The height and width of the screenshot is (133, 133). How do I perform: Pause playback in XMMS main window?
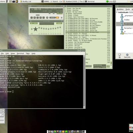pyautogui.click(x=38, y=18)
